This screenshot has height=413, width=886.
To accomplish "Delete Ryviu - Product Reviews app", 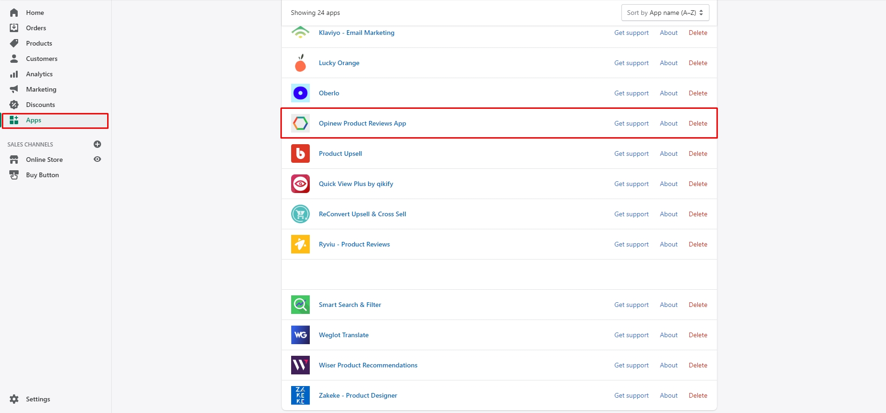I will pos(698,244).
